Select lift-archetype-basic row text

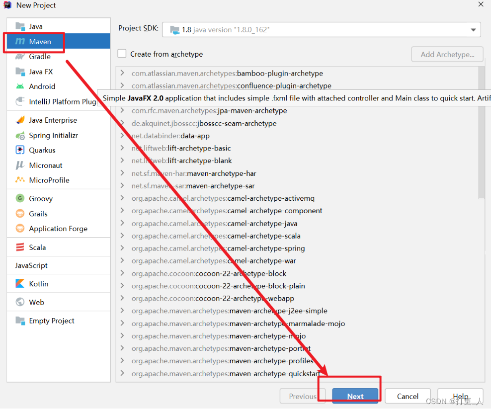(x=181, y=148)
